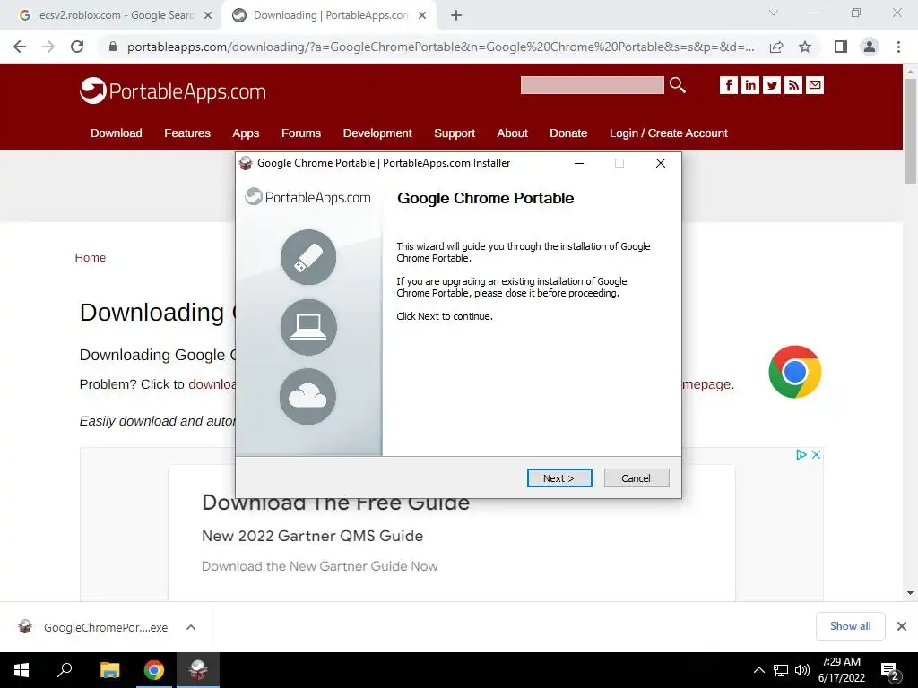Click New 2022 Gartner QMS Guide ad text
This screenshot has width=918, height=688.
[312, 536]
